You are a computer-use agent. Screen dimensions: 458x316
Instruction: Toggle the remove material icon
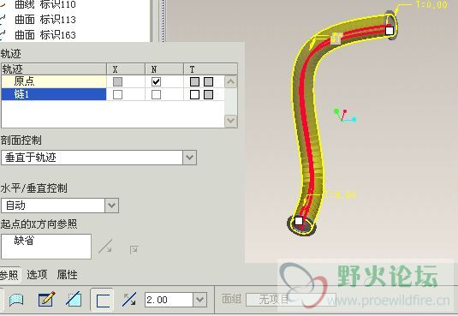pyautogui.click(x=74, y=300)
